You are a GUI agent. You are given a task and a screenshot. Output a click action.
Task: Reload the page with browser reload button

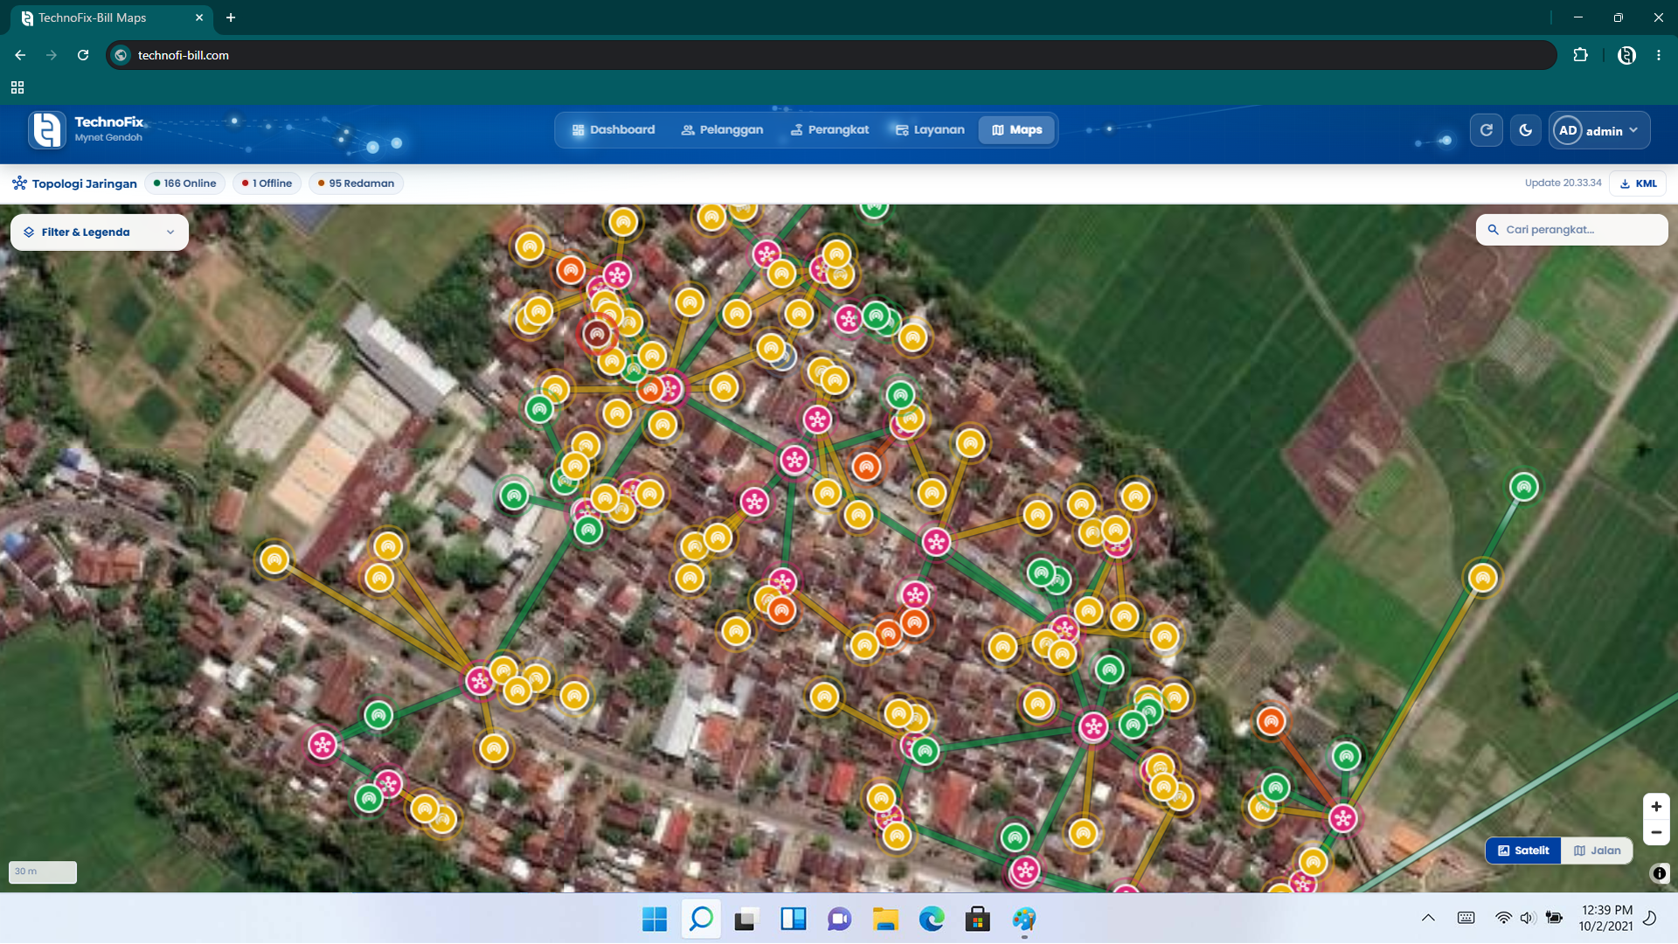pos(83,55)
